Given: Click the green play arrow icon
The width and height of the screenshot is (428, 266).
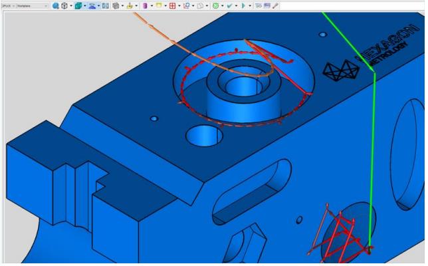Looking at the screenshot, I should [243, 5].
